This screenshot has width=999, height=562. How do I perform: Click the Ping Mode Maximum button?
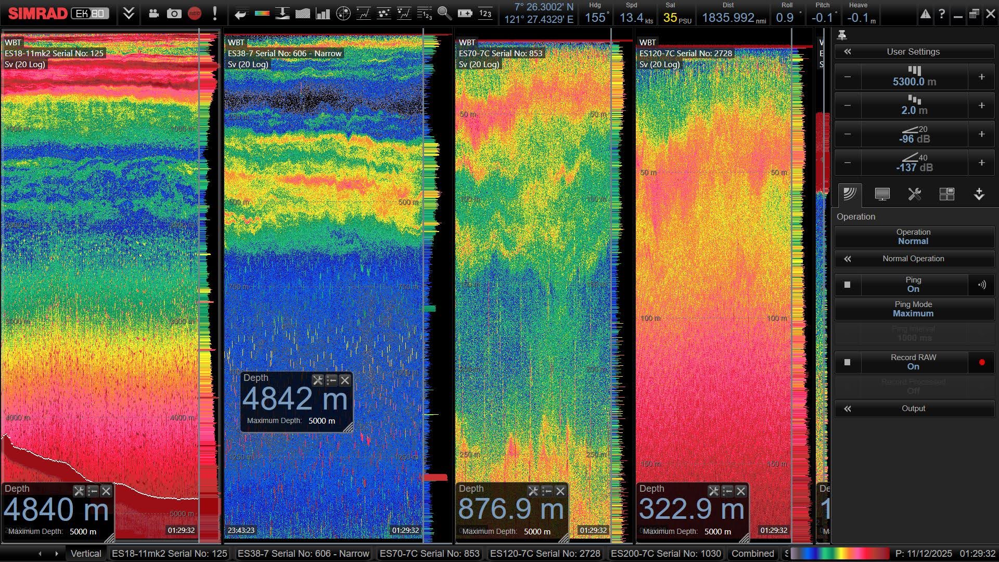(x=914, y=309)
